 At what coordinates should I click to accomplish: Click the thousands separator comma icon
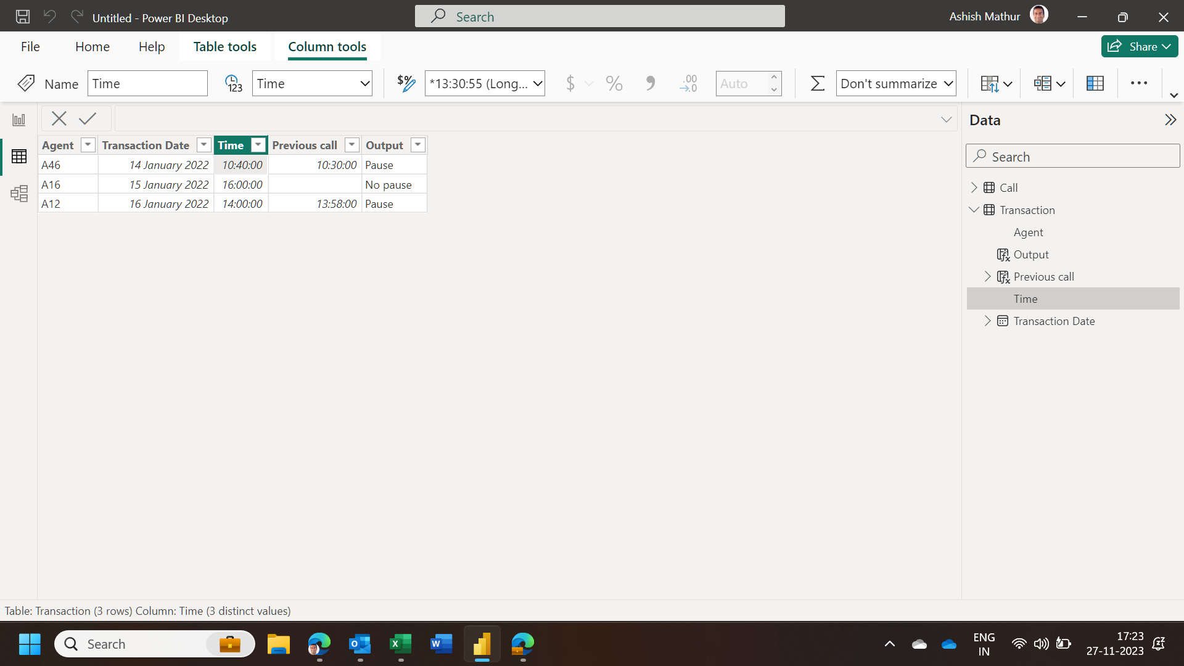(x=650, y=83)
